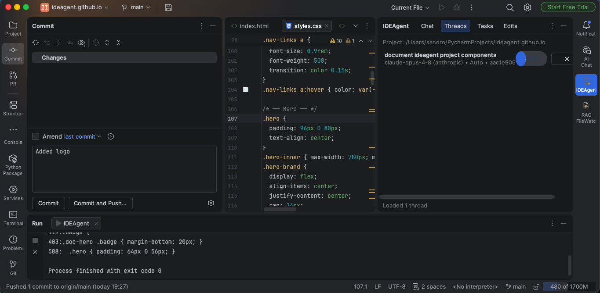Toggle the Amend checkbox
The image size is (600, 293).
[x=36, y=136]
